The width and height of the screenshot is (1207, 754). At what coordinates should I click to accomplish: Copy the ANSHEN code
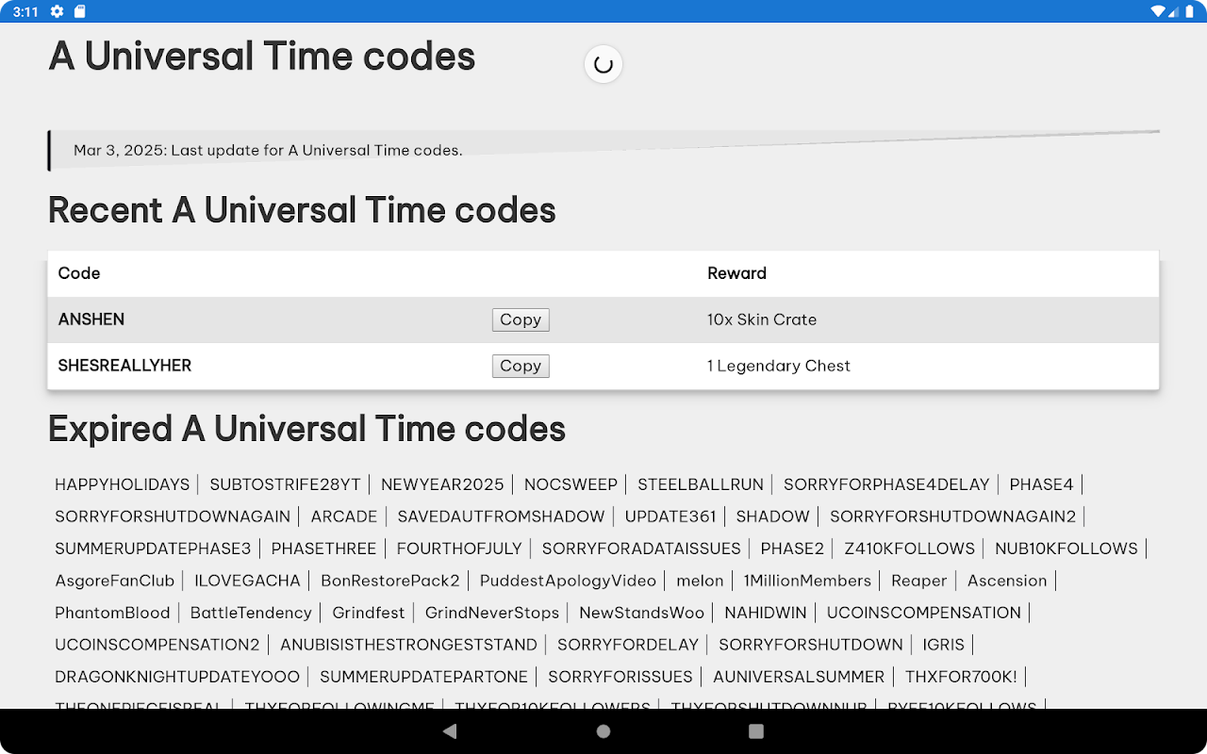pos(521,320)
